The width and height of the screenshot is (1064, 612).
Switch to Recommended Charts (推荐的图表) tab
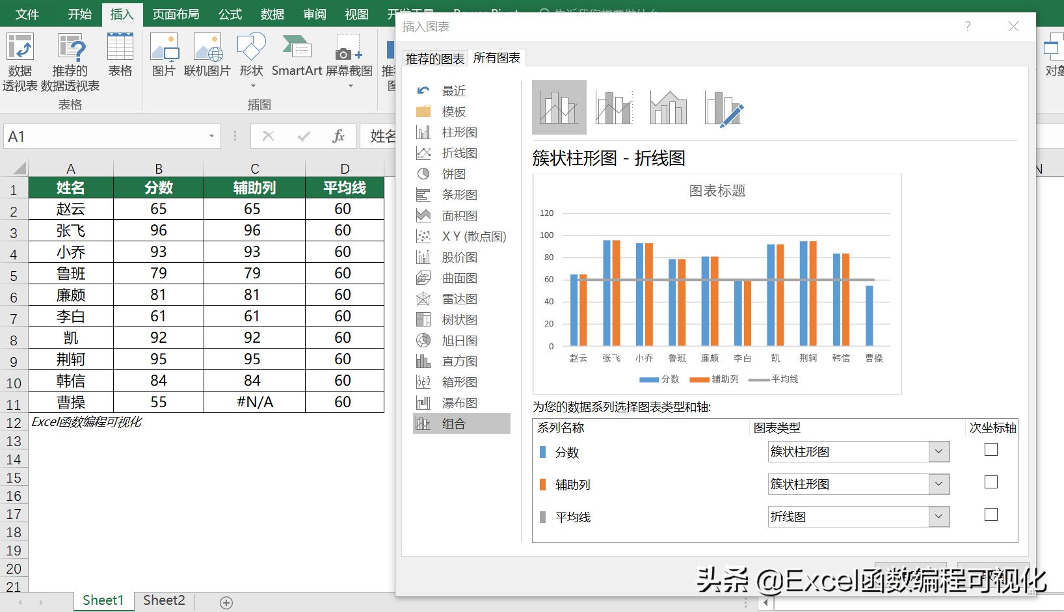coord(435,59)
